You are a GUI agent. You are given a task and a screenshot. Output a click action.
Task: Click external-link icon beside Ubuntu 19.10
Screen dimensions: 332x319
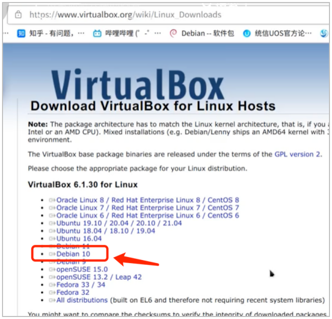[52, 223]
